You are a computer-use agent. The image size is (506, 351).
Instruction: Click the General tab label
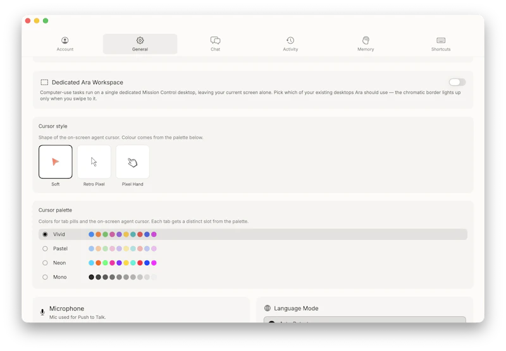pos(140,49)
